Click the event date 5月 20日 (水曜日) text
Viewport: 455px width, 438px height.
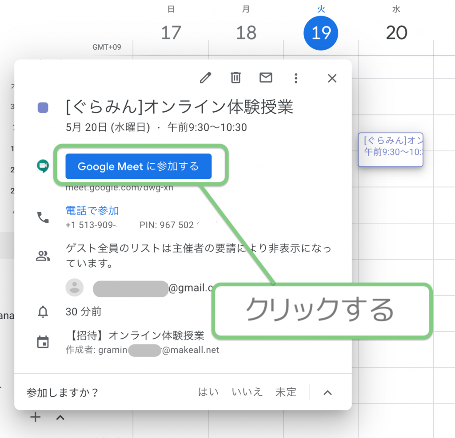point(108,127)
